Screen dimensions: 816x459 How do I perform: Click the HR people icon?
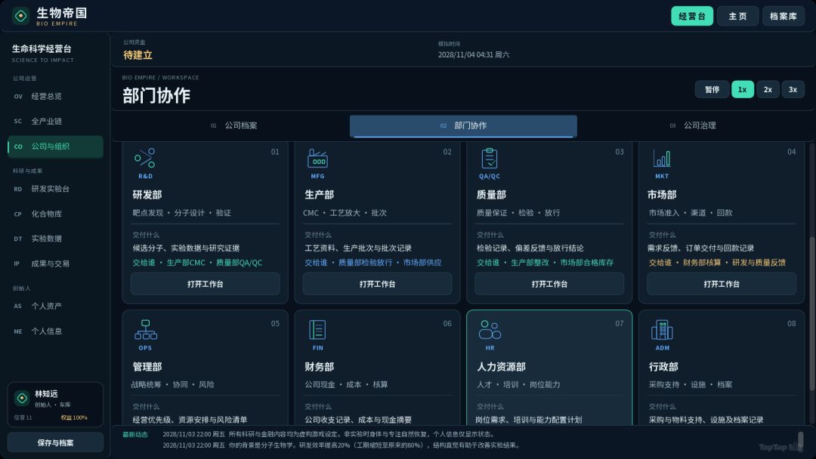pyautogui.click(x=490, y=330)
